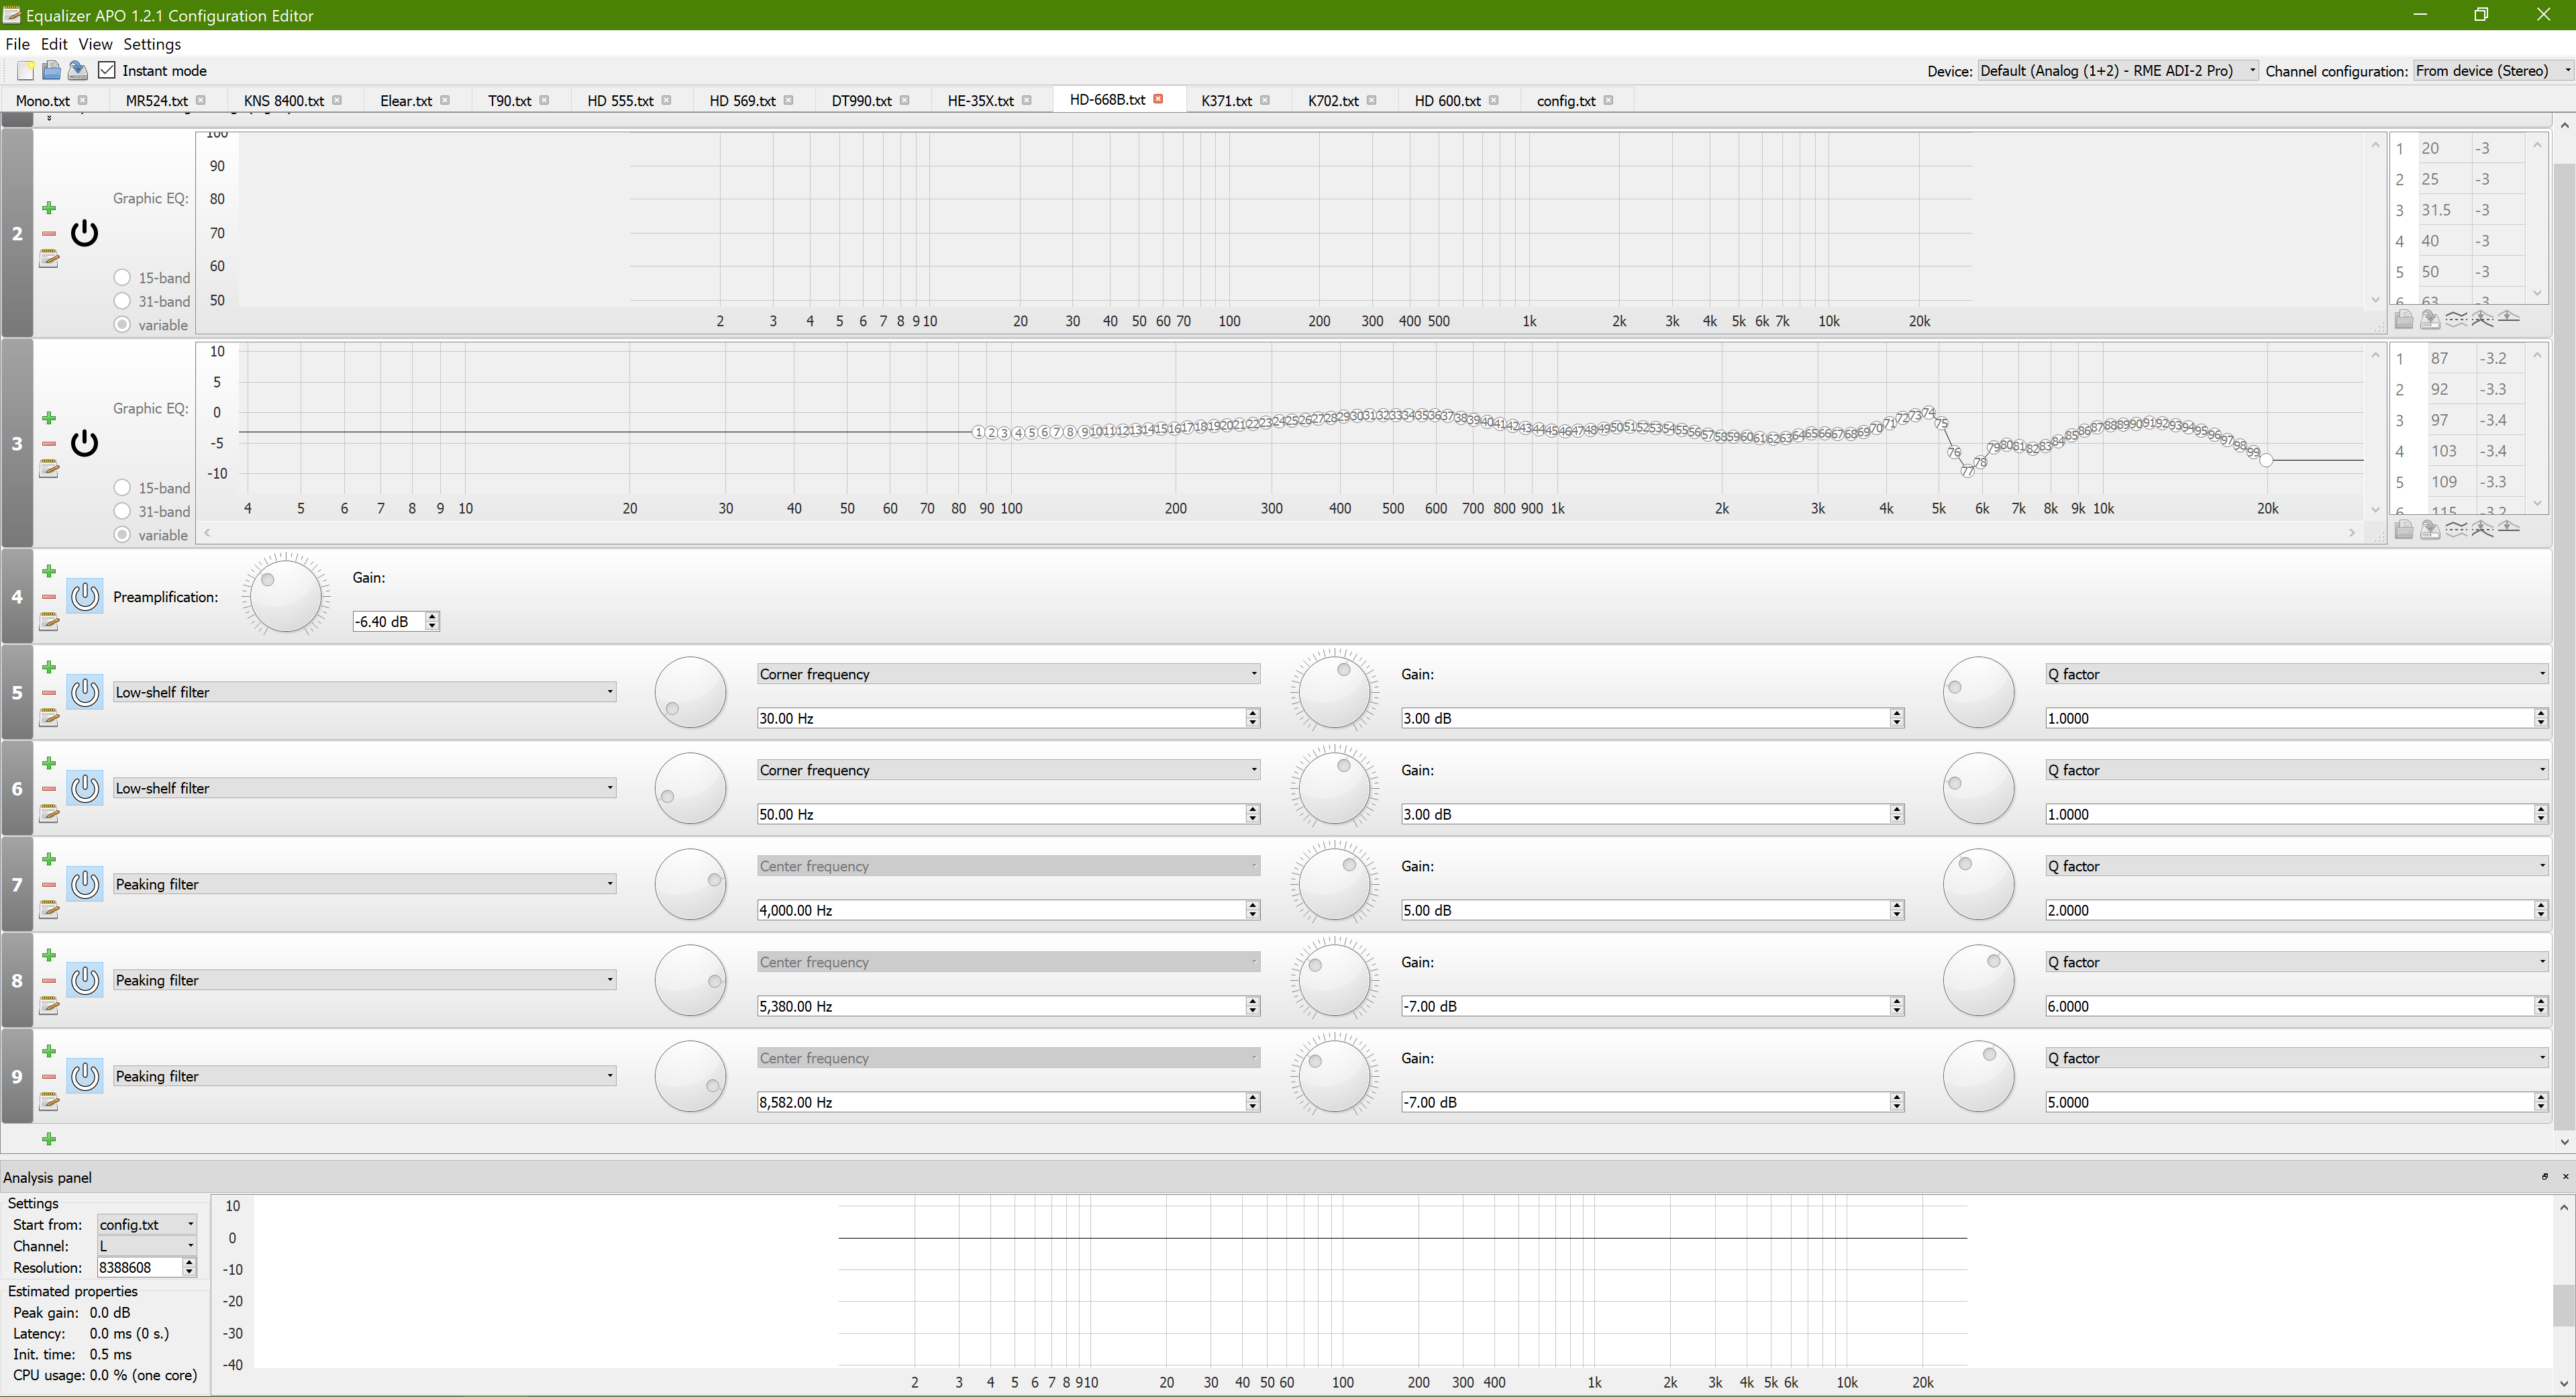Viewport: 2576px width, 1397px height.
Task: Select 15-band option in Graphic EQ 2
Action: click(x=122, y=277)
